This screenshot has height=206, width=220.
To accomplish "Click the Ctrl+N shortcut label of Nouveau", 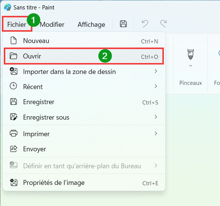I will [x=150, y=42].
